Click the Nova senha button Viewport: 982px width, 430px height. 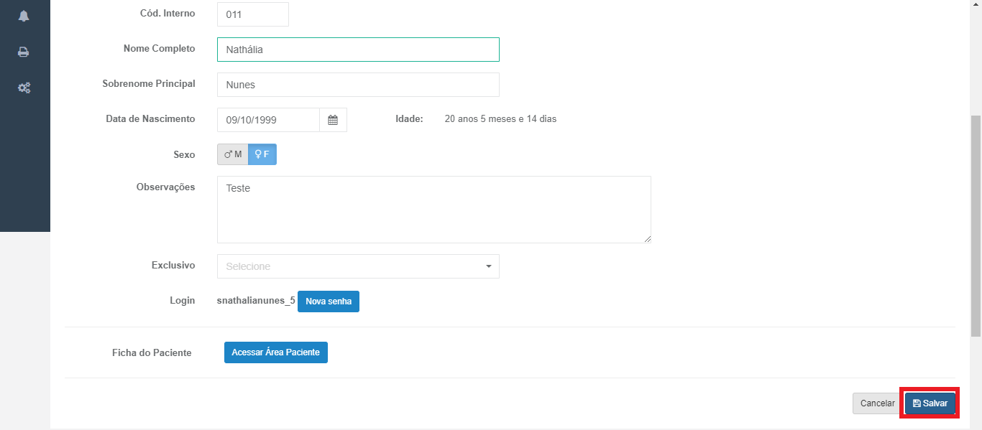click(329, 302)
